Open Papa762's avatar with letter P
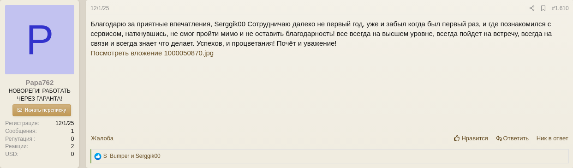 [40, 40]
